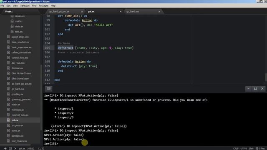
Task: Click file icon next to basic_supervisor.ex
Action: pos(8,47)
